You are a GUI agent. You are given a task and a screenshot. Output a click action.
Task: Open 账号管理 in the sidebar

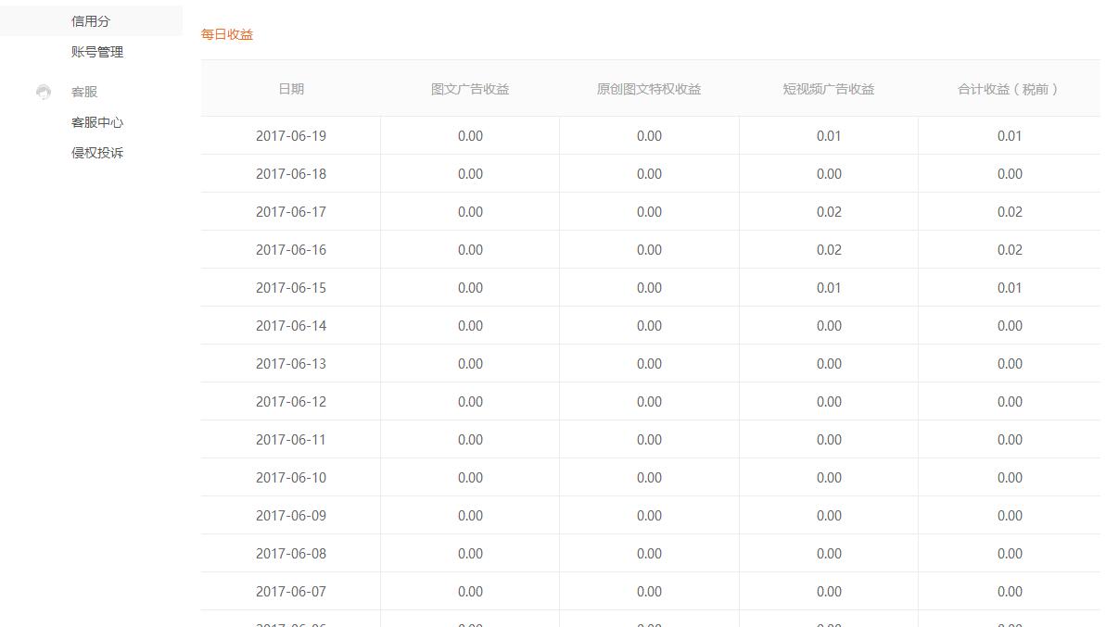coord(97,52)
